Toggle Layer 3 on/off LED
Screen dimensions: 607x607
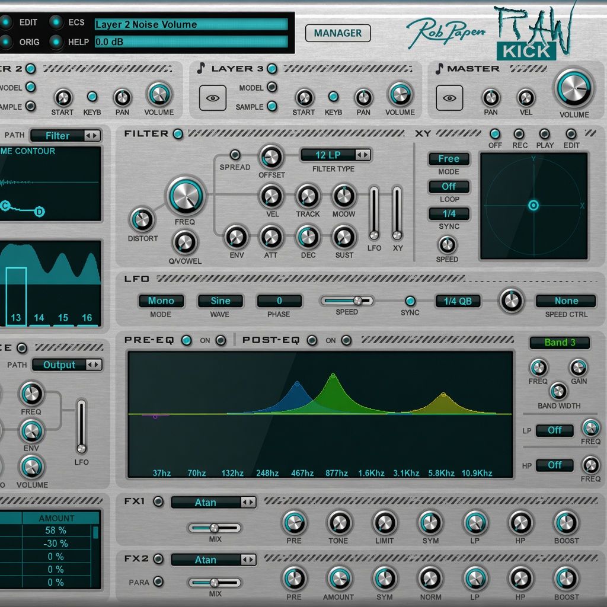click(x=272, y=69)
